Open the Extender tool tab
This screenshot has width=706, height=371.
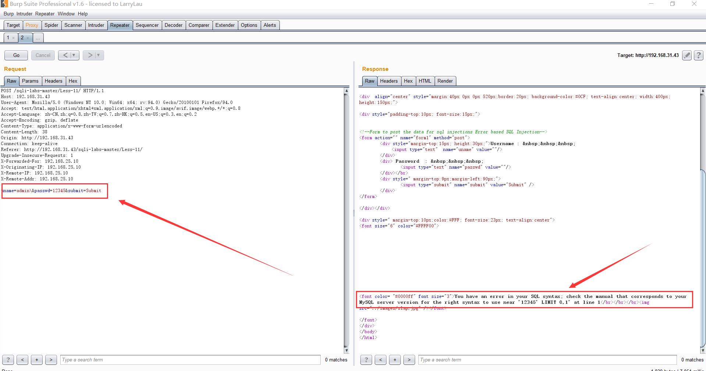pyautogui.click(x=225, y=25)
